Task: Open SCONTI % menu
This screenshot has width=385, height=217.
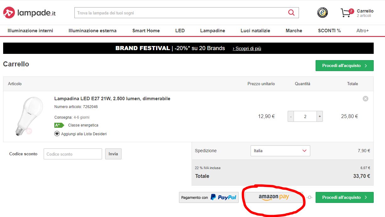Action: (x=329, y=31)
